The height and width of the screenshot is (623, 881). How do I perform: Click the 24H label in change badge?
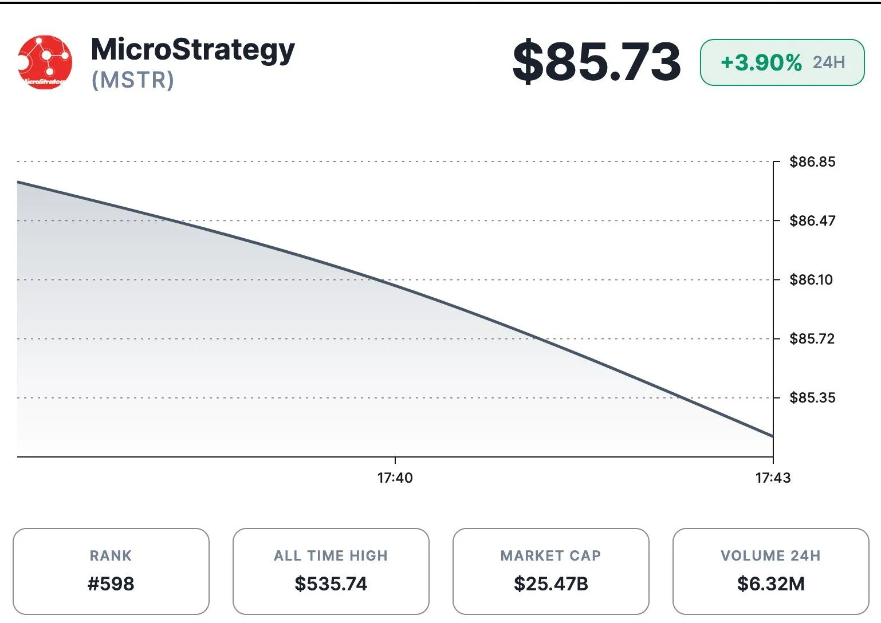(829, 62)
